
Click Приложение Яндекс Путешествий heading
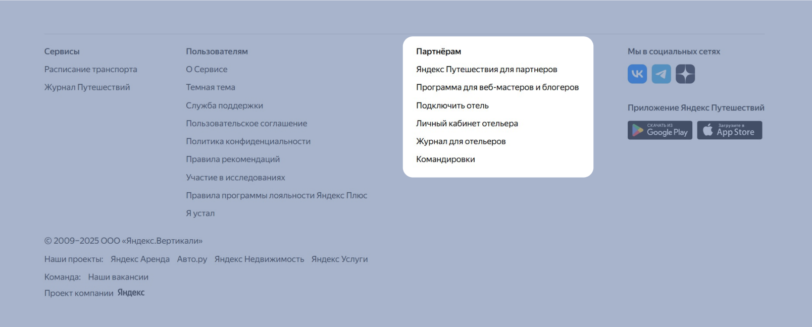coord(696,107)
